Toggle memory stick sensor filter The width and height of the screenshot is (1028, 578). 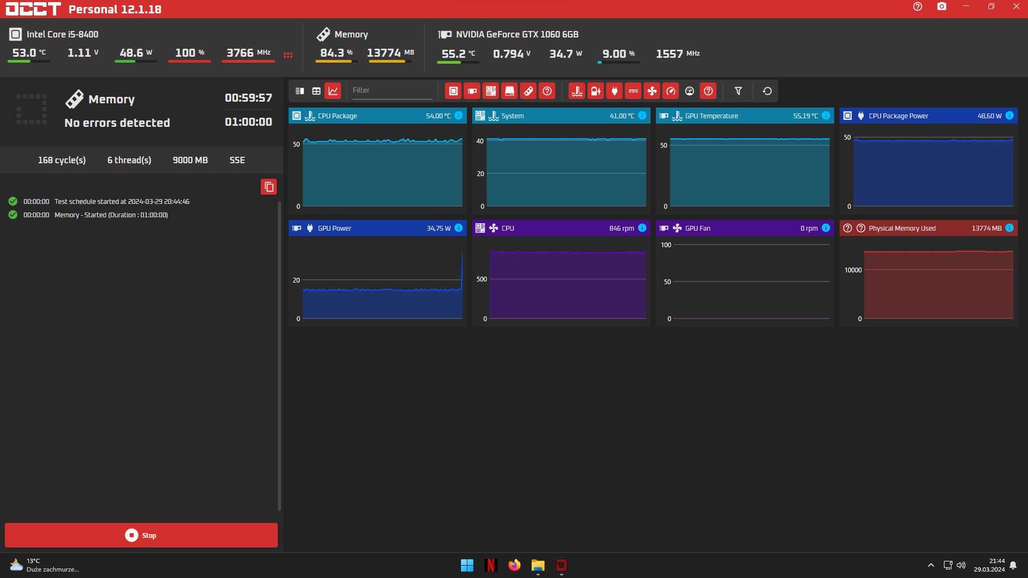pos(528,91)
